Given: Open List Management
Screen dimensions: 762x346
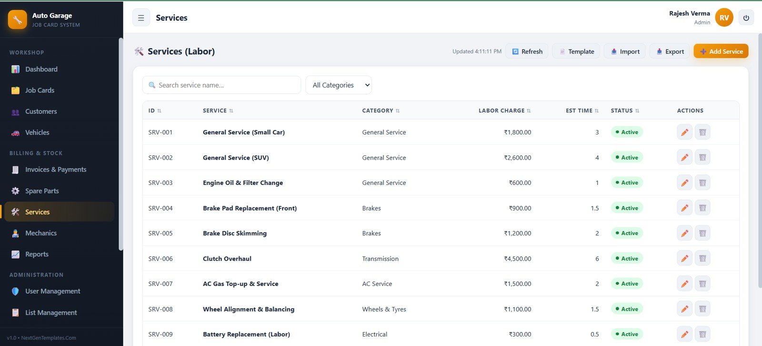Looking at the screenshot, I should (60, 313).
